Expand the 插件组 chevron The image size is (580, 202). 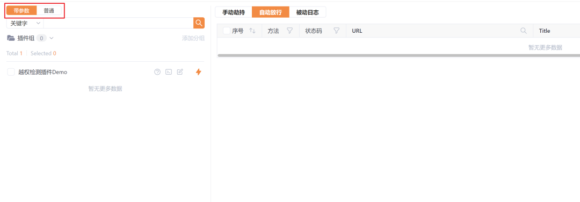click(52, 38)
